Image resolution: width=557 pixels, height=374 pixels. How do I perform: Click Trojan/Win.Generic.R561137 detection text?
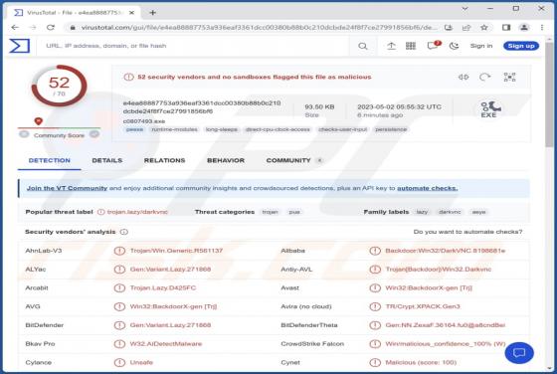pyautogui.click(x=176, y=251)
